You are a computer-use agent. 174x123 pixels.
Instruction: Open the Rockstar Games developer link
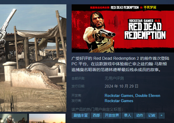[x=119, y=95]
